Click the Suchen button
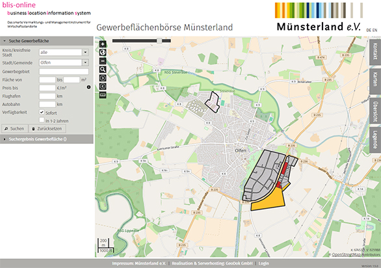The image size is (381, 268). 15,129
